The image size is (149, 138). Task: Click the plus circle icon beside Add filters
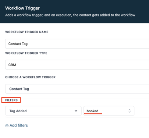point(7,125)
